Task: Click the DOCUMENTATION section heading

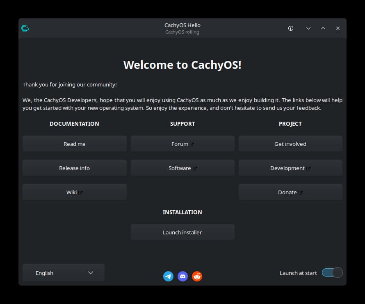Action: [x=75, y=124]
